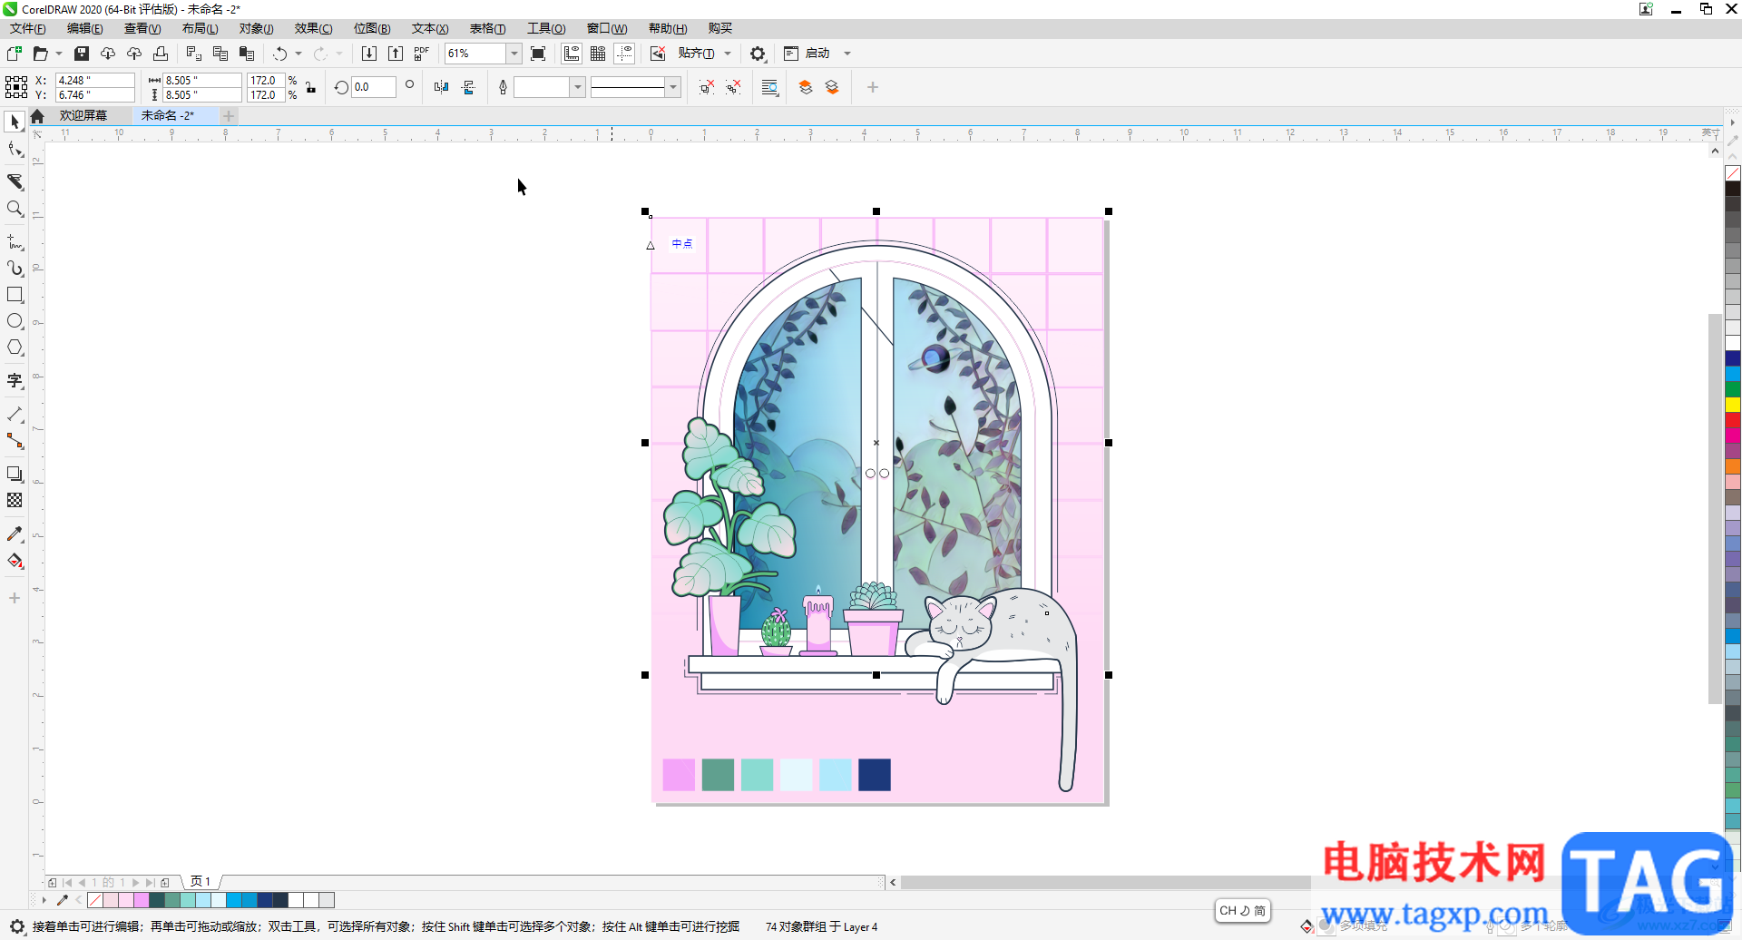Select the Interactive Fill bucket tool
This screenshot has width=1742, height=940.
(15, 561)
